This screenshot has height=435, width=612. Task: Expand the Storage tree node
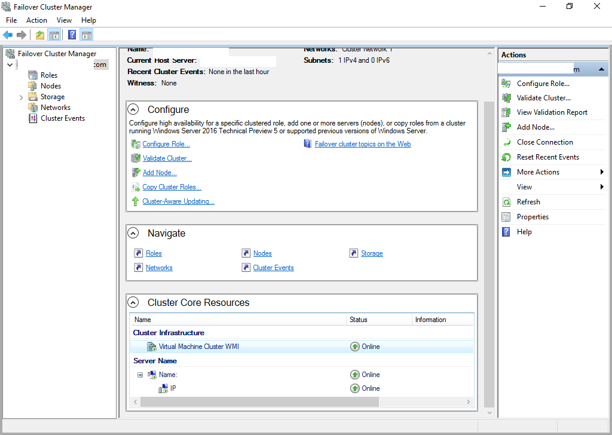[x=21, y=97]
